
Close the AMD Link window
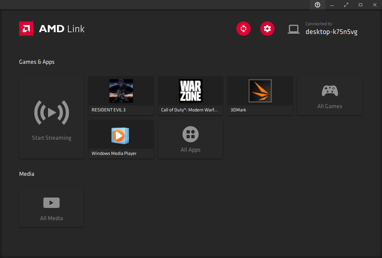coord(375,5)
